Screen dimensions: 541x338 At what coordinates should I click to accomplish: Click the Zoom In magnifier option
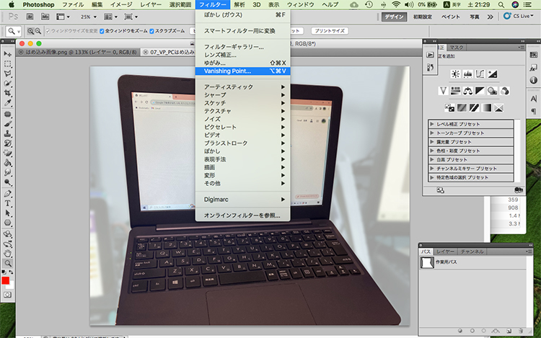tap(31, 31)
